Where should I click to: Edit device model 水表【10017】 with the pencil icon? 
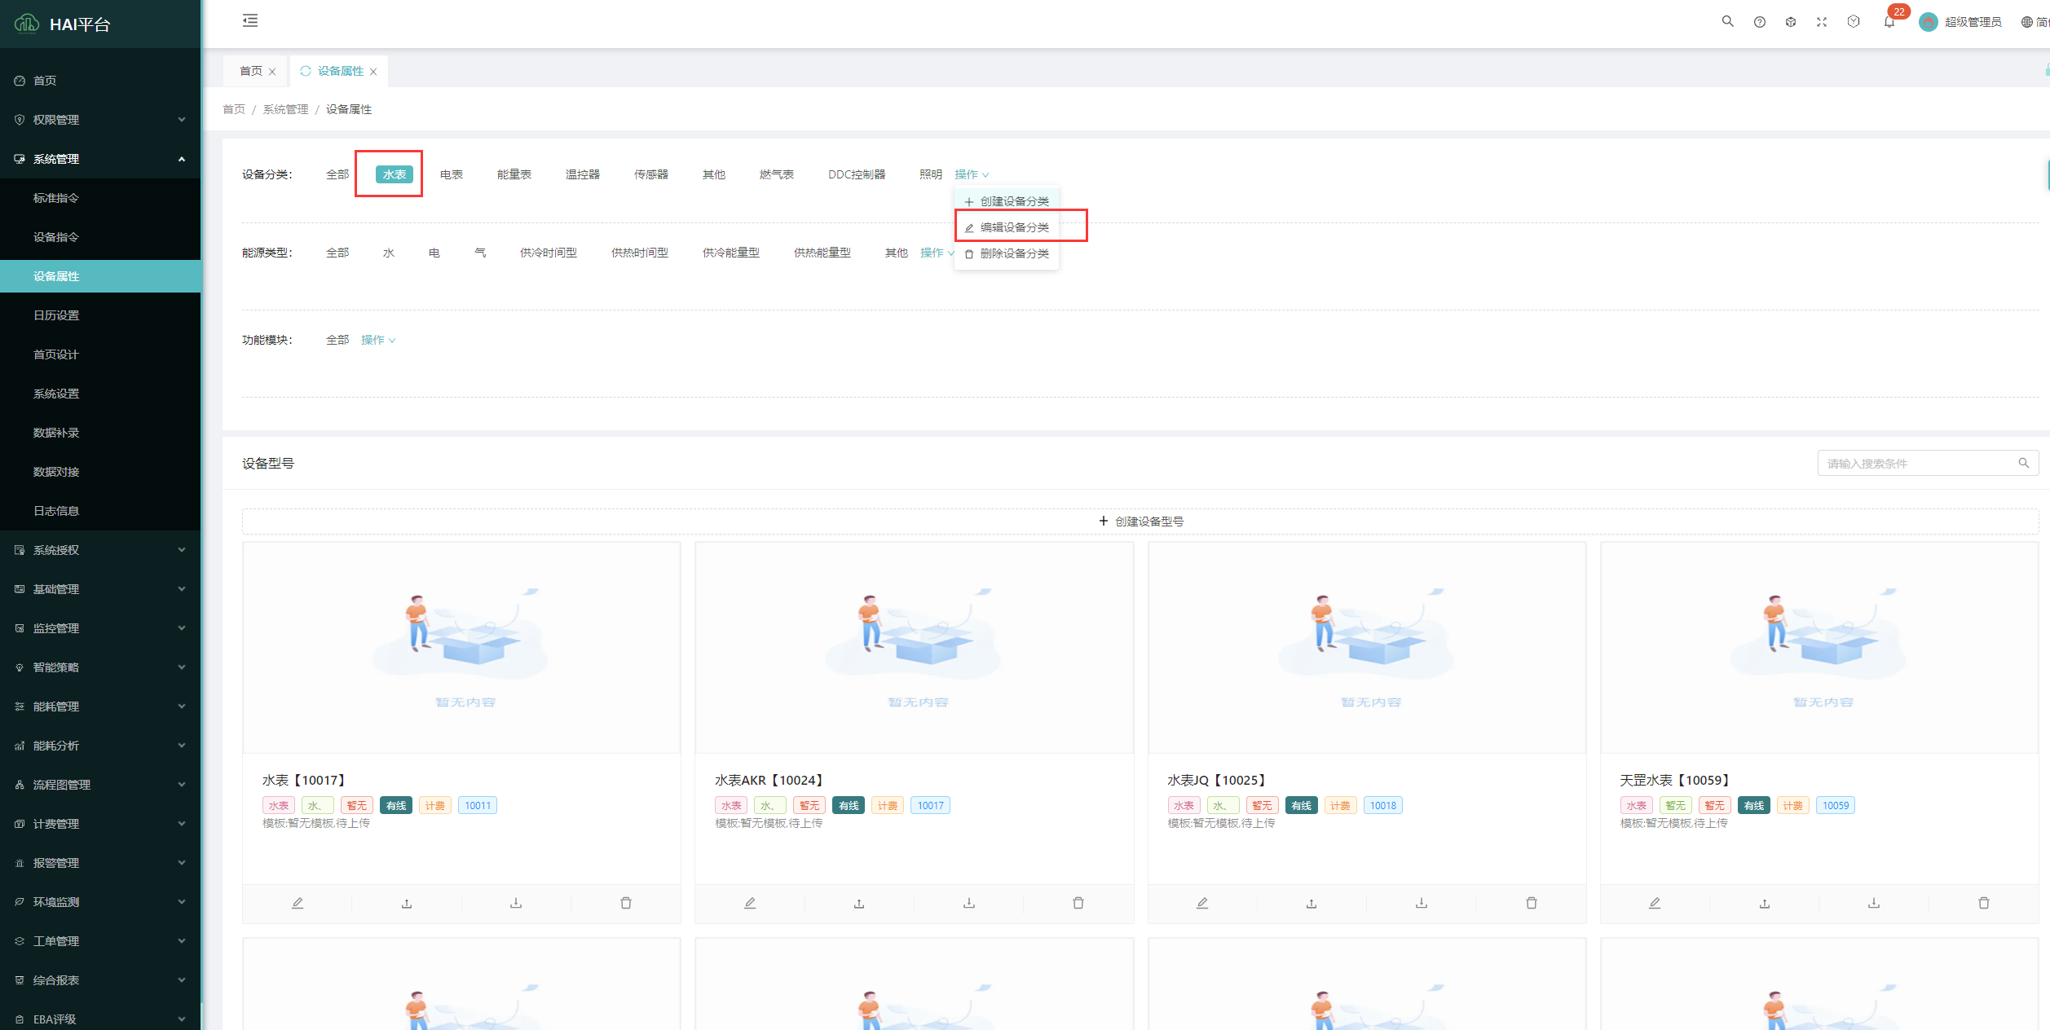tap(298, 903)
